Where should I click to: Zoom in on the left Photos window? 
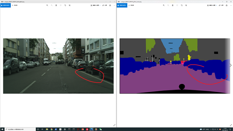point(47,5)
